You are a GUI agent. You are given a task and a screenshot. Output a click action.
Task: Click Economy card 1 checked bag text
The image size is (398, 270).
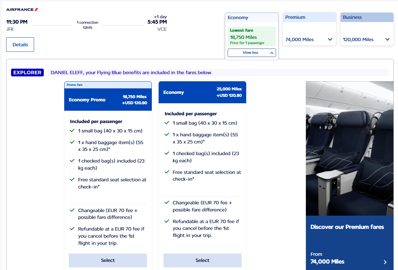click(206, 157)
